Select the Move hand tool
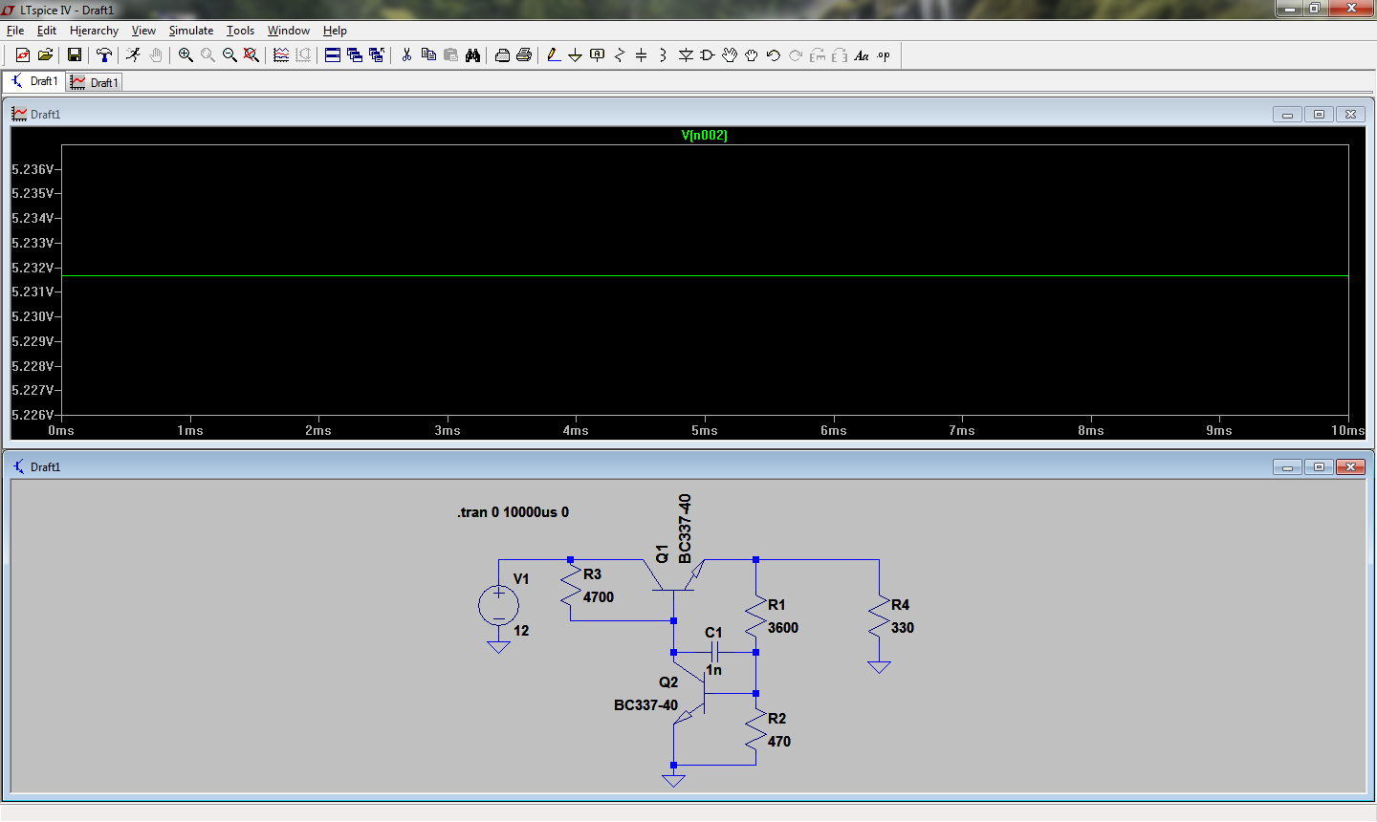This screenshot has height=822, width=1377. [x=730, y=55]
